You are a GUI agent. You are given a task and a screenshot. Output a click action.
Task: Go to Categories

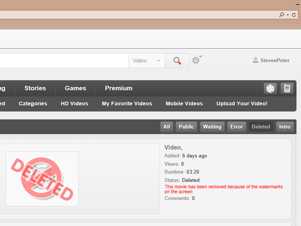point(33,104)
